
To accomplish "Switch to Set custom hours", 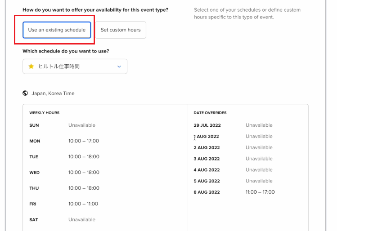I will (121, 30).
